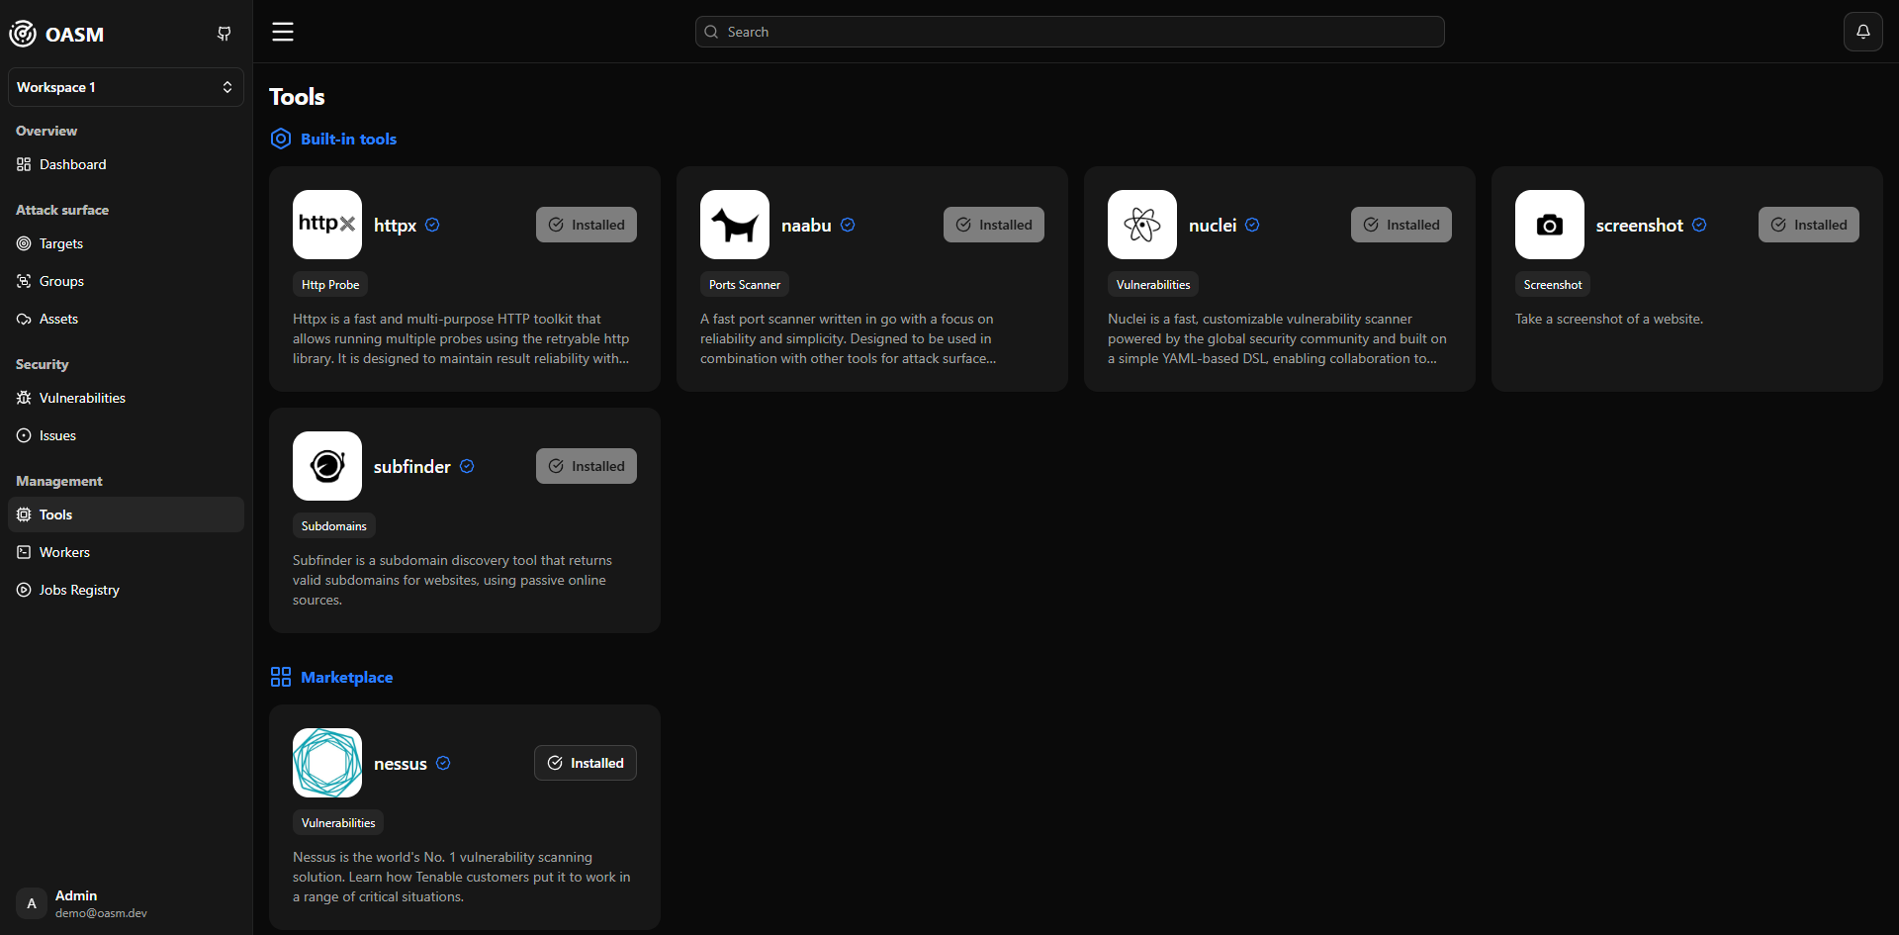
Task: Click the Tools page title
Action: (297, 97)
